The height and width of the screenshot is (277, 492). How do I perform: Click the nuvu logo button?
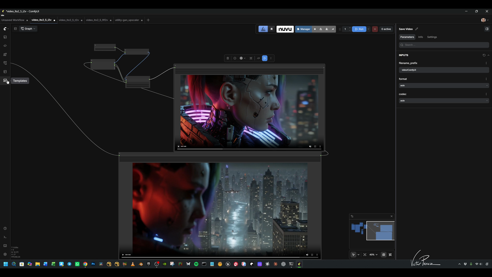[285, 29]
